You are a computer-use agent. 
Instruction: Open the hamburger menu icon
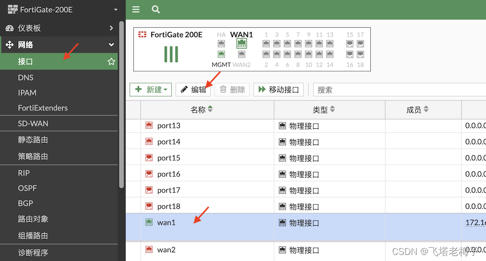(x=136, y=9)
